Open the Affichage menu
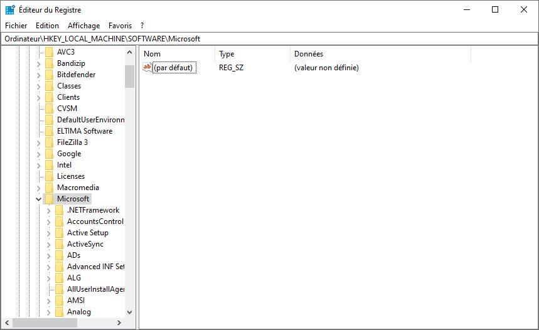Viewport: 539px width, 330px height. coord(84,26)
